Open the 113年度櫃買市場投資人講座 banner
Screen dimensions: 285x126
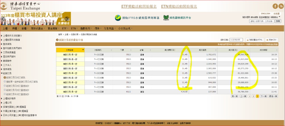point(35,19)
